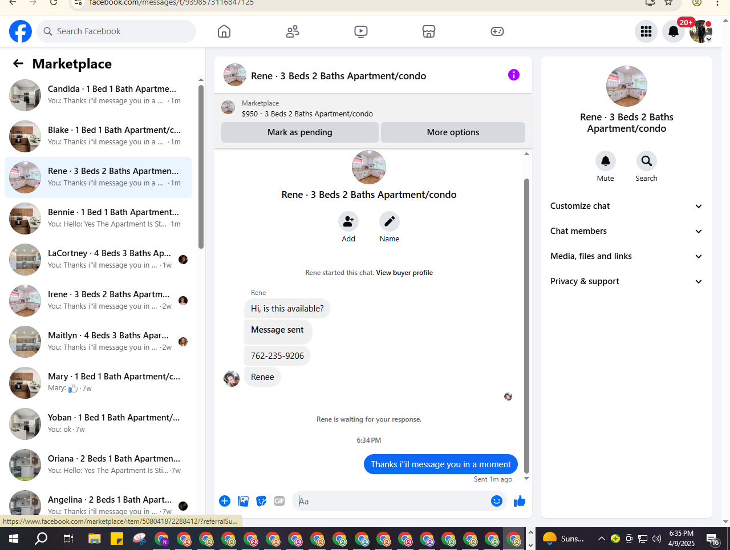Search in this conversation
Viewport: 730px width, 550px height.
click(647, 161)
